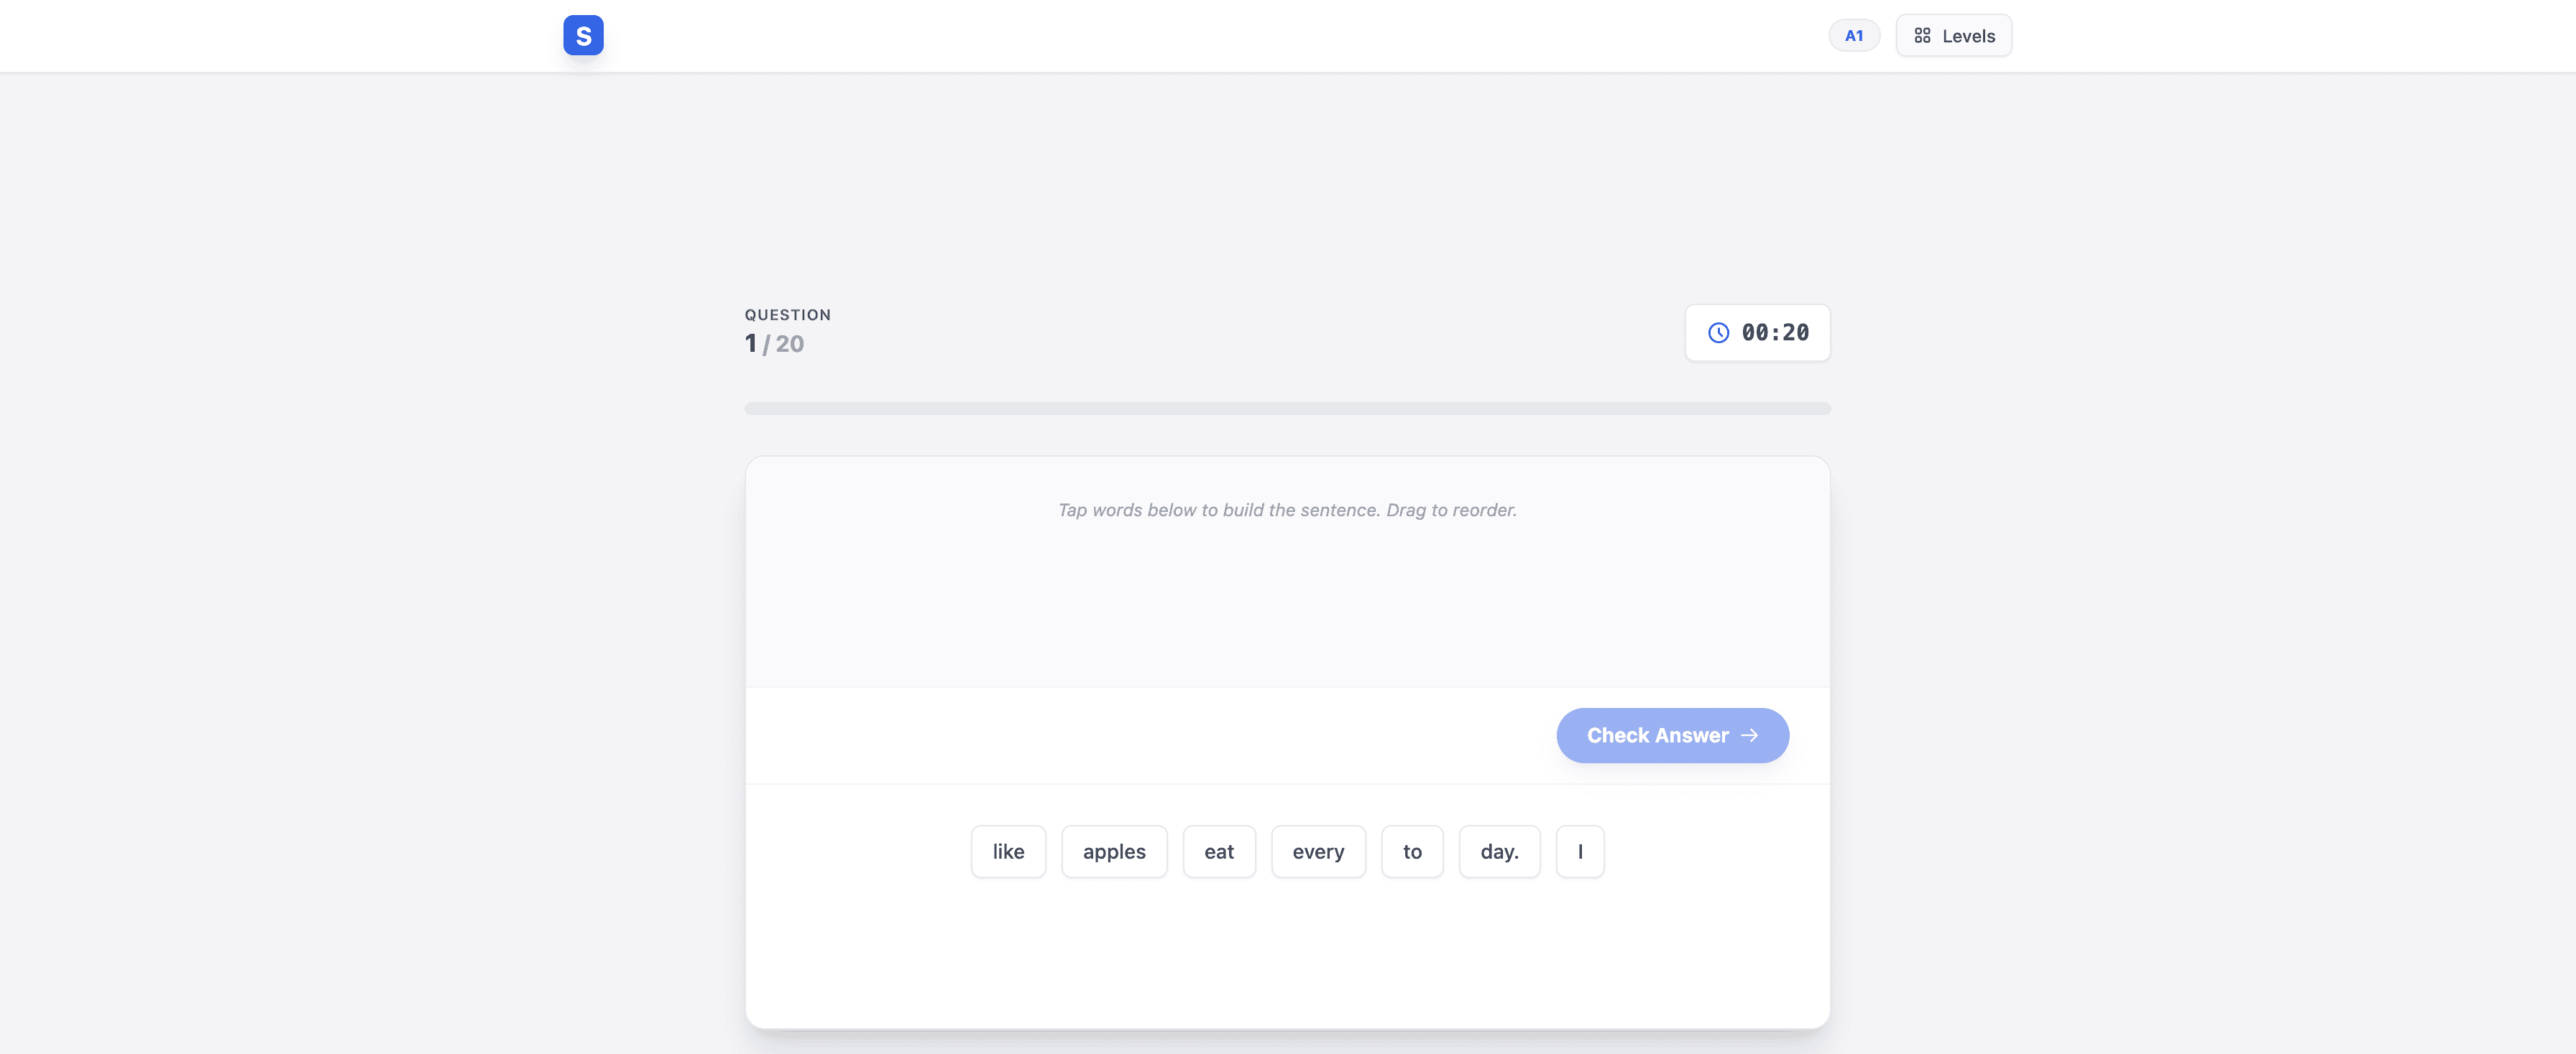Screen dimensions: 2576x1054
Task: Select the "eat" word chip
Action: (x=1218, y=852)
